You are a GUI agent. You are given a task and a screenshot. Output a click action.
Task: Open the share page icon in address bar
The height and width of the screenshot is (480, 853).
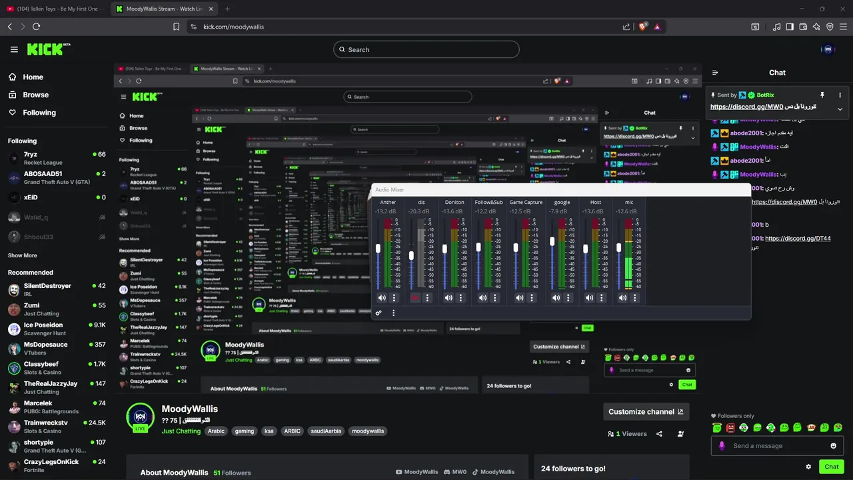(626, 27)
